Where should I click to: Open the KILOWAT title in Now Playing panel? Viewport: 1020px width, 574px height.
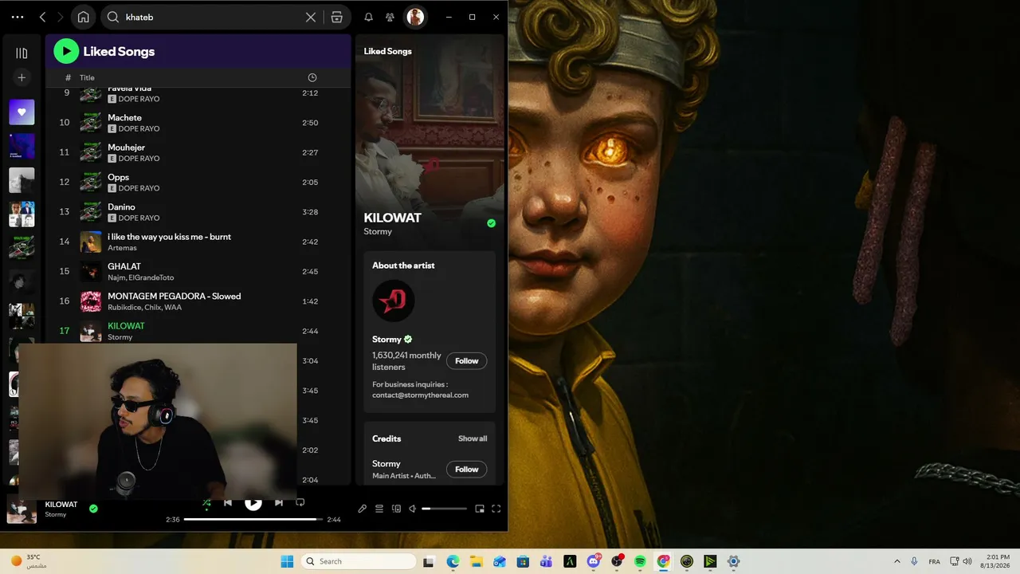pos(393,218)
